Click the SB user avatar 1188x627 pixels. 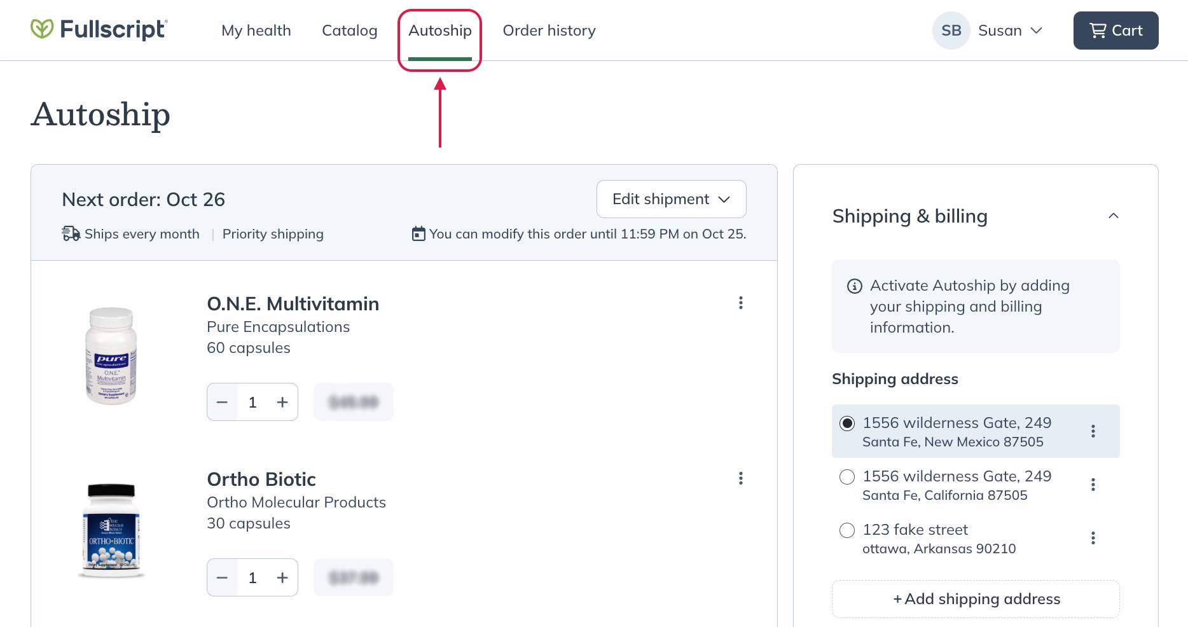tap(951, 31)
